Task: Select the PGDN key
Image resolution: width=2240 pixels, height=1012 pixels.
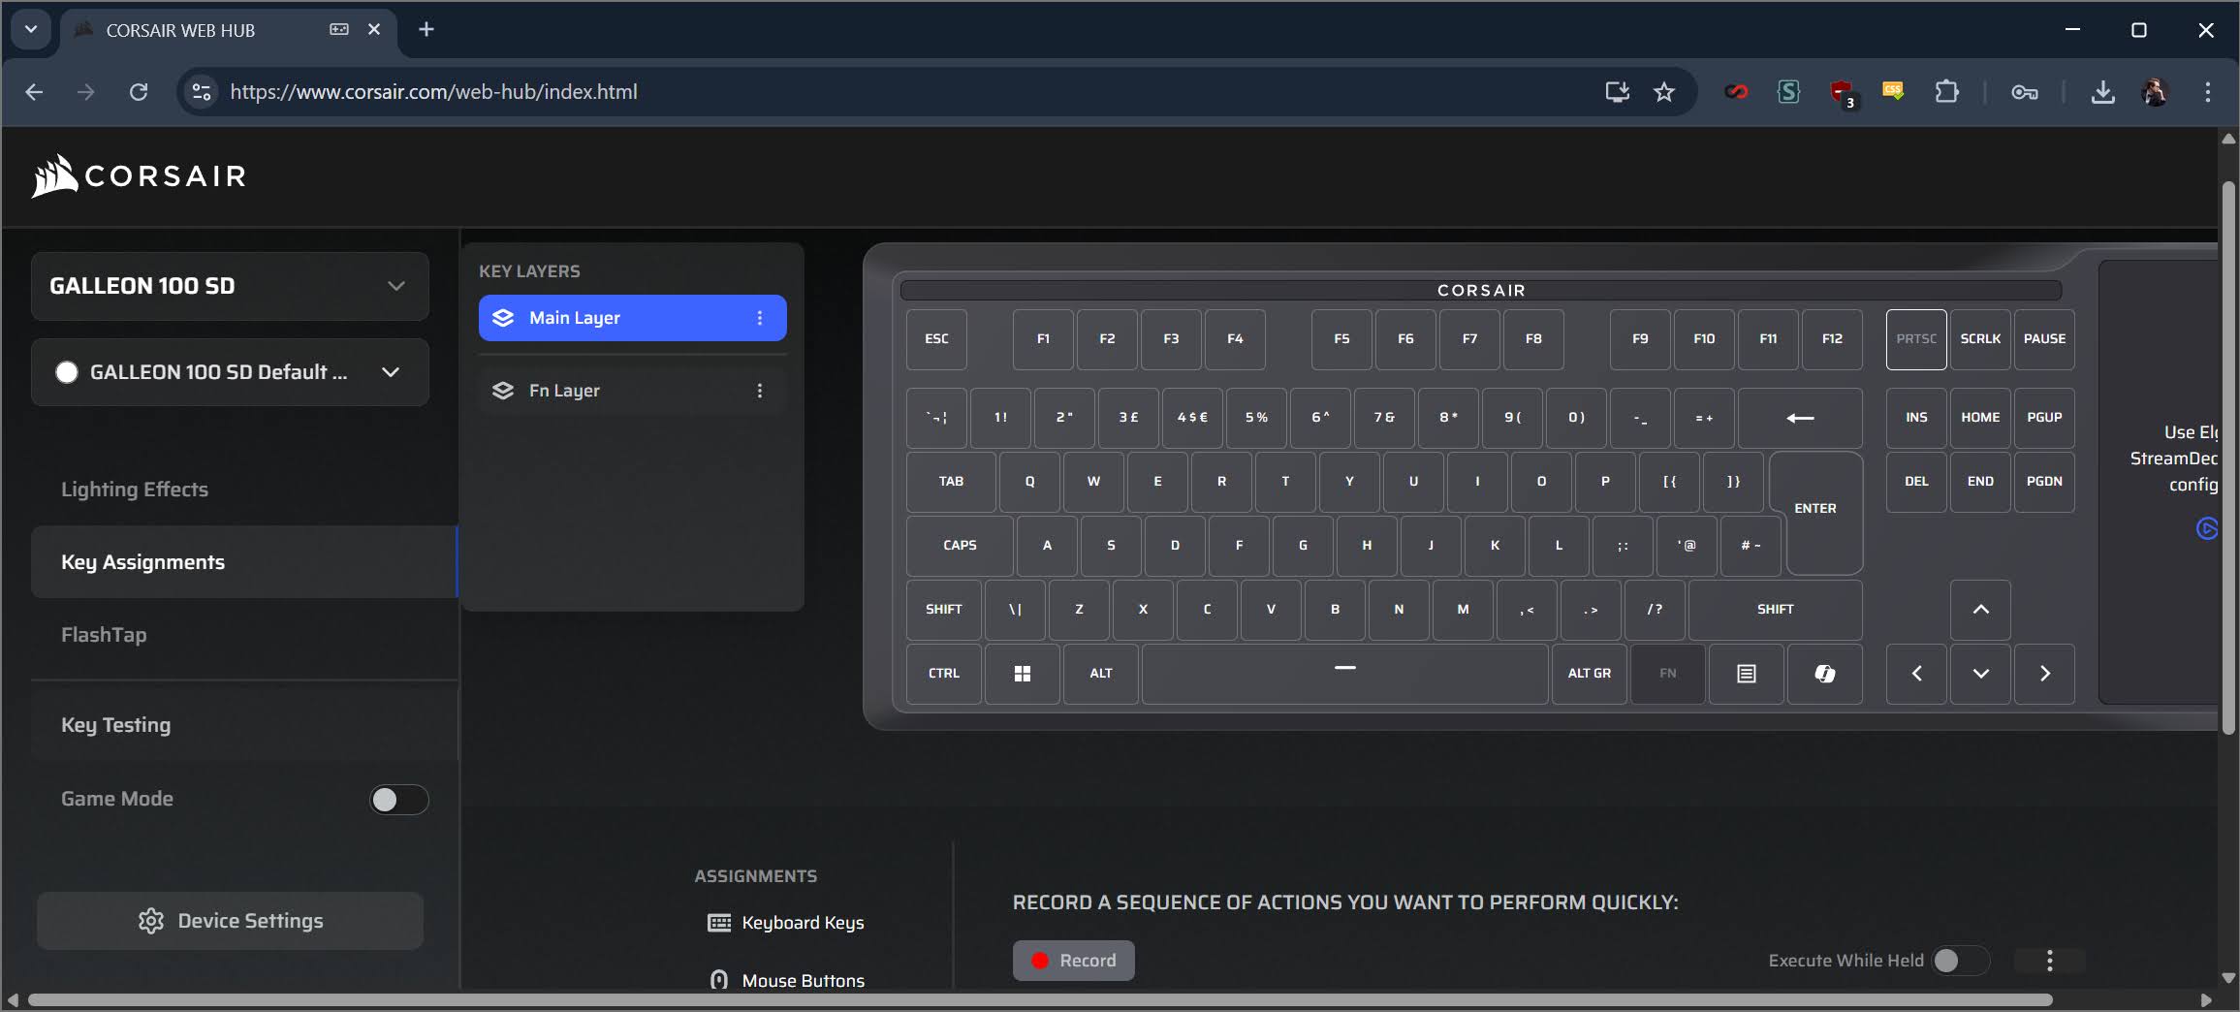Action: coord(2044,482)
